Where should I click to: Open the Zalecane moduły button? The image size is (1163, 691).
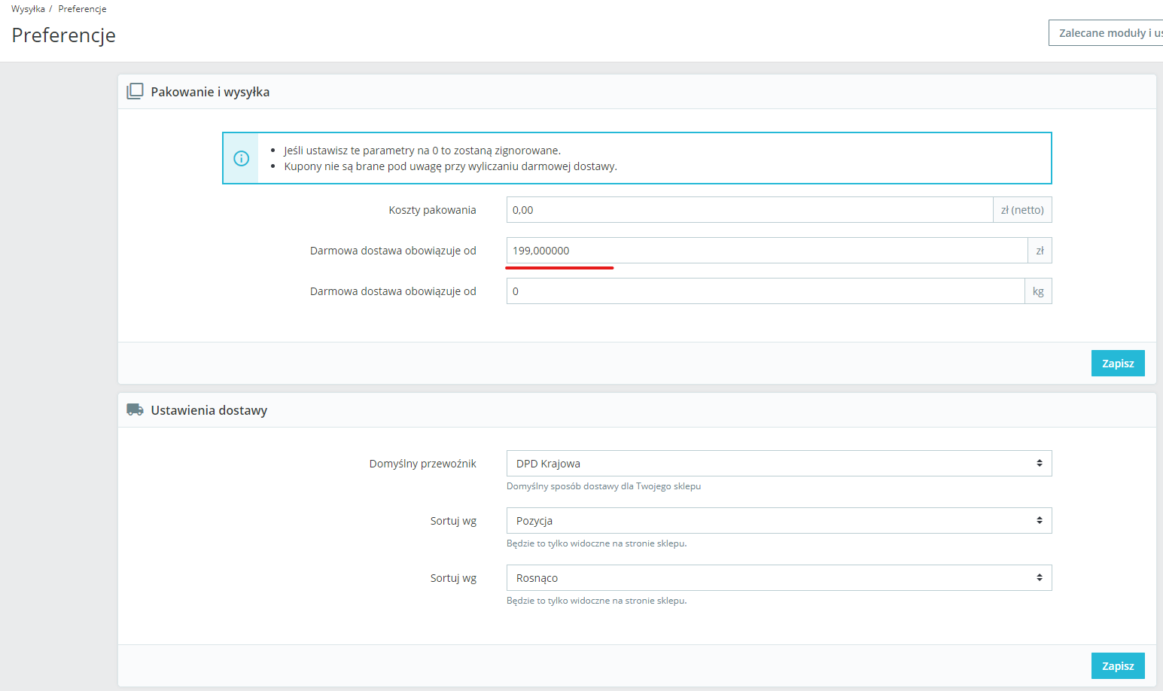click(x=1107, y=33)
